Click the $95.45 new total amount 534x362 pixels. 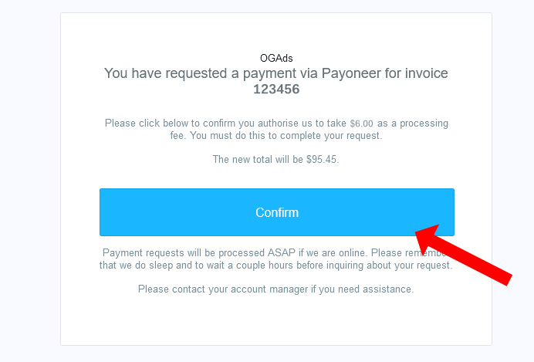click(322, 159)
